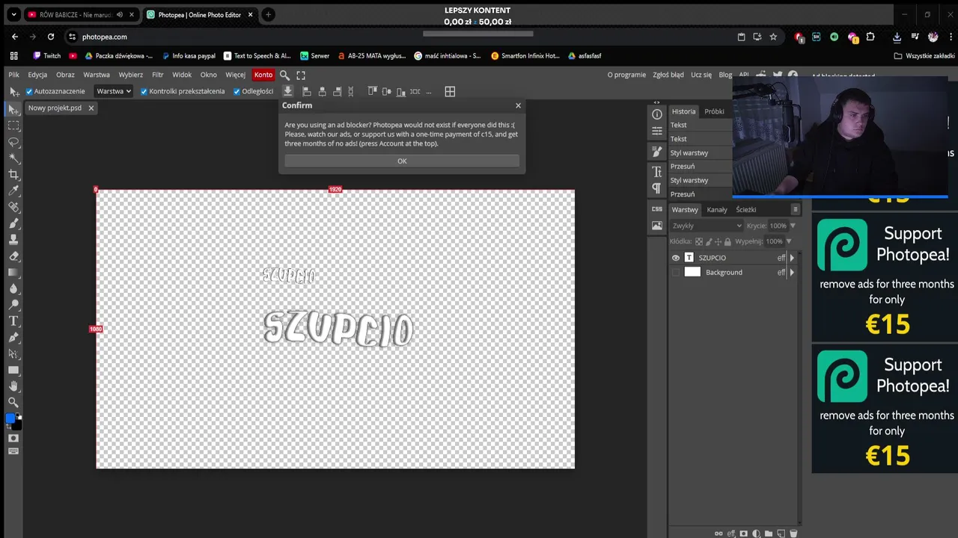Close the Nowy projekt.psd tab
This screenshot has width=958, height=538.
click(91, 108)
